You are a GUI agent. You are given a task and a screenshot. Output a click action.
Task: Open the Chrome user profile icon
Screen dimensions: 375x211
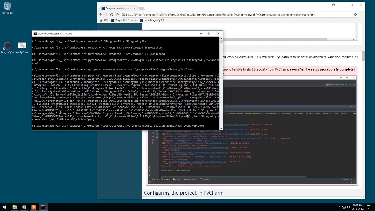coord(333,5)
